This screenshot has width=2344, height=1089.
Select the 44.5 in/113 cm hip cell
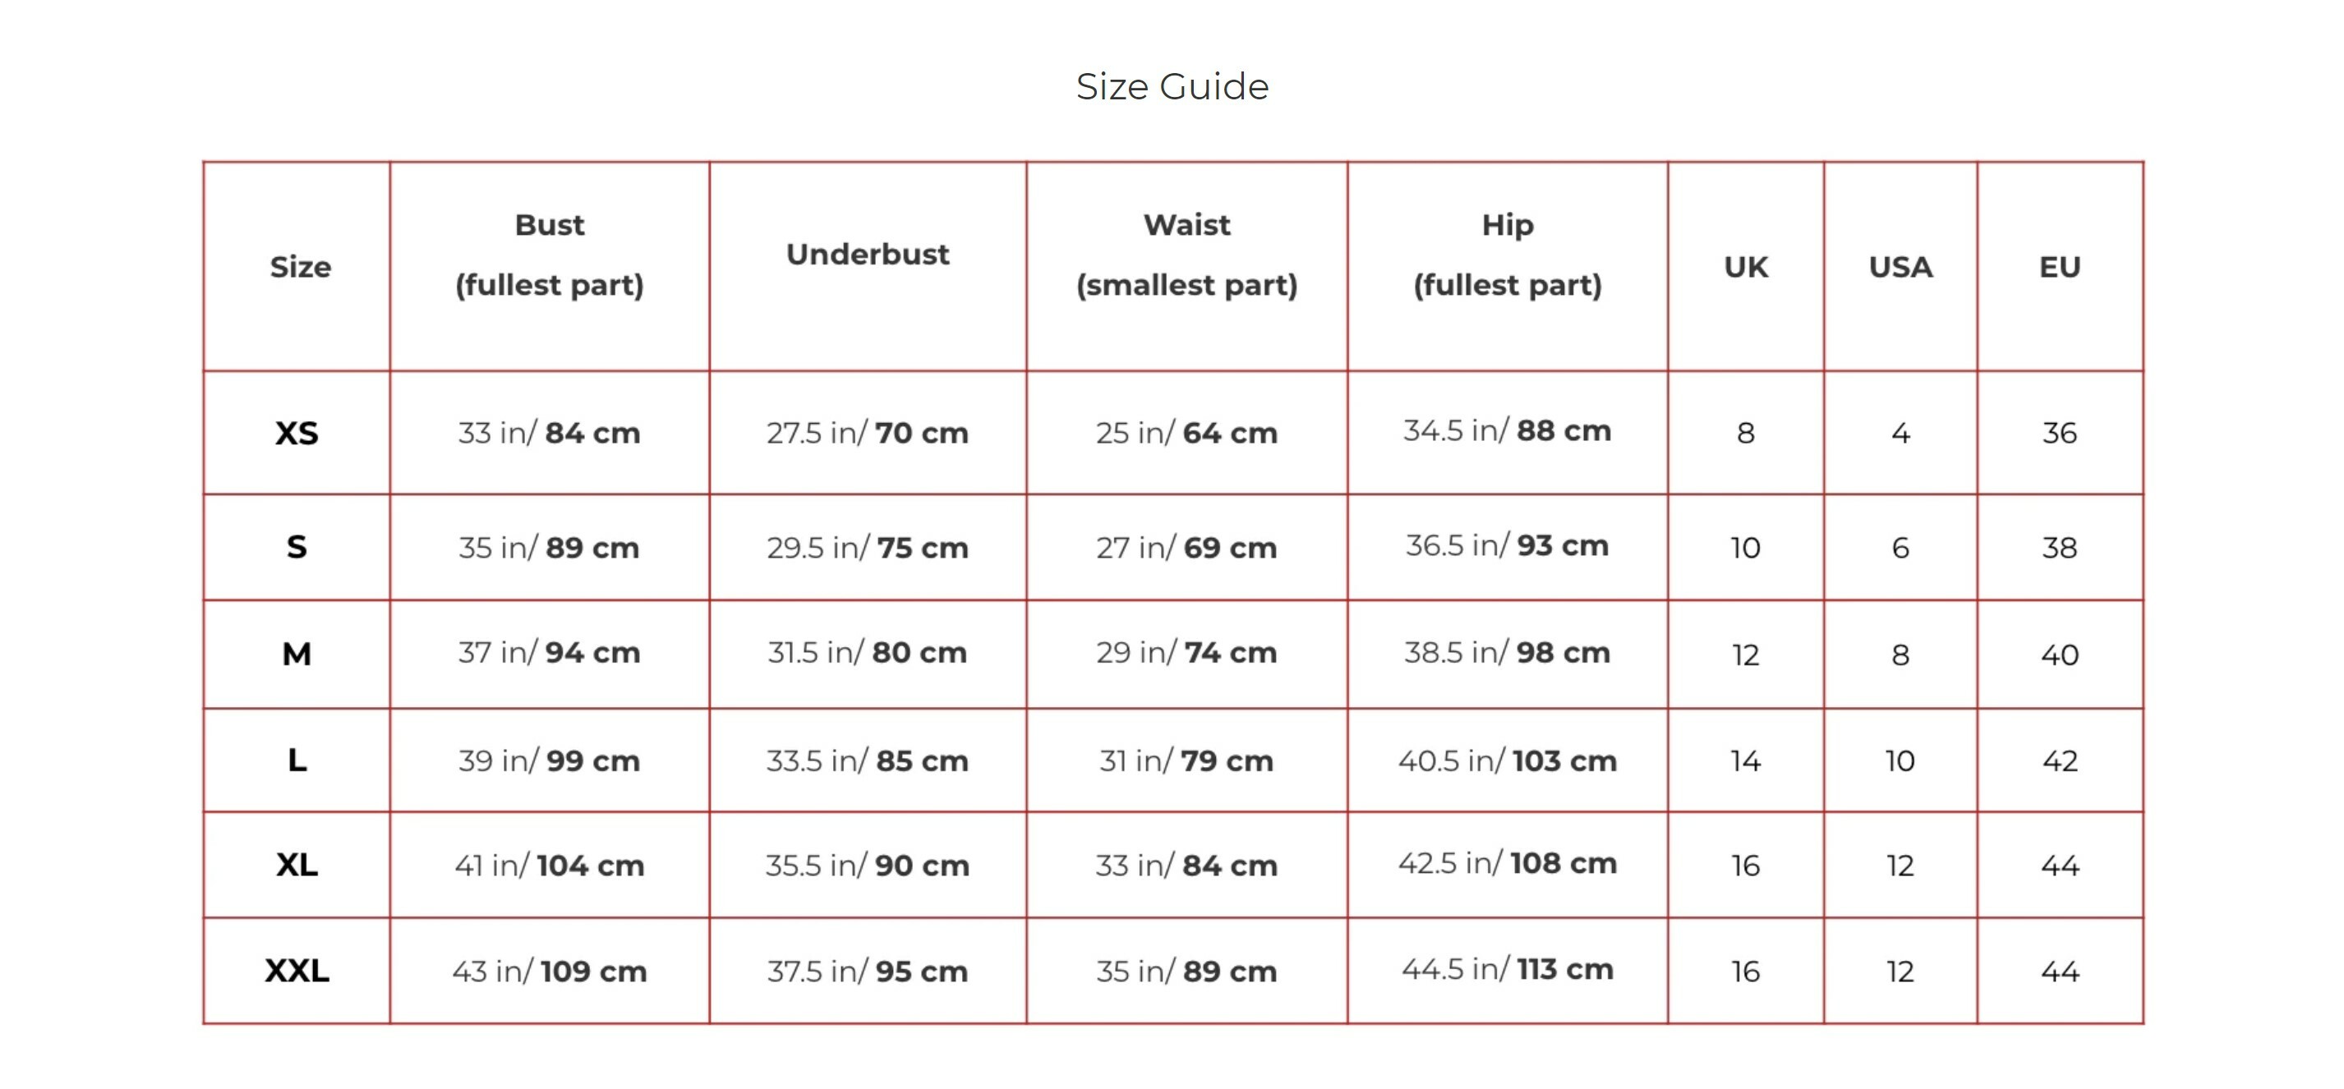[1507, 969]
